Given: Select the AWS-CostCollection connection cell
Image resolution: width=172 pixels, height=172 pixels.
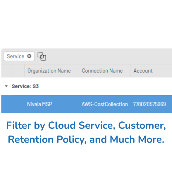Looking at the screenshot, I should pyautogui.click(x=105, y=104).
